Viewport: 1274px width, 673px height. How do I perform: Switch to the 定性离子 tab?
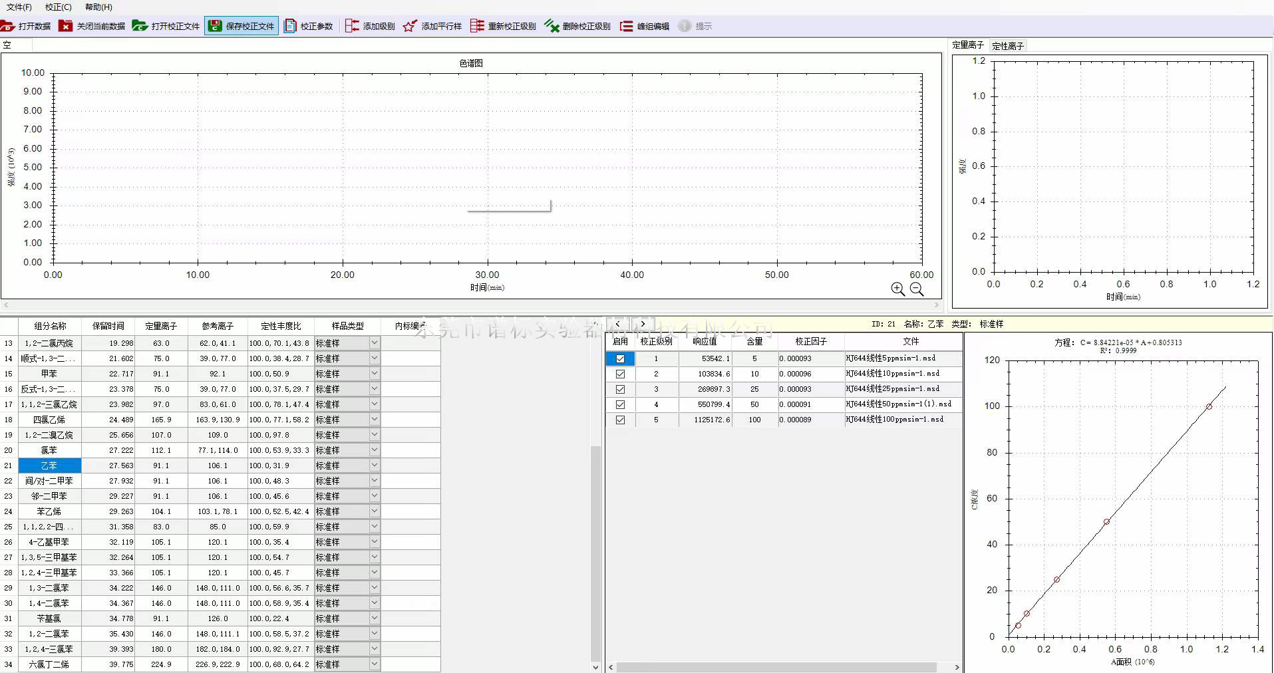pos(1007,46)
